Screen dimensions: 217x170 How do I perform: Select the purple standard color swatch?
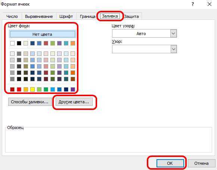coord(73,89)
